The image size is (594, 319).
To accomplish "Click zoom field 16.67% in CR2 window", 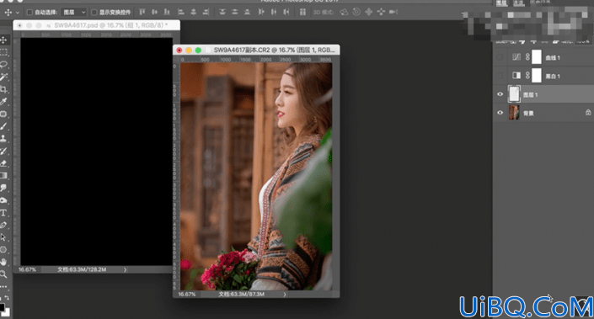I will 187,294.
